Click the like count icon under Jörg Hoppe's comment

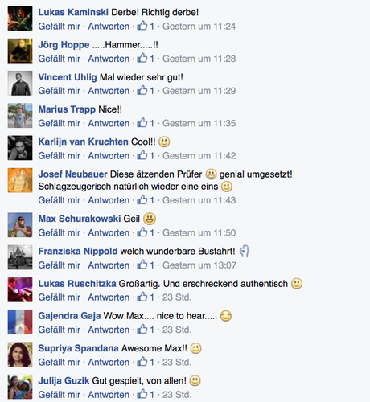coord(142,58)
